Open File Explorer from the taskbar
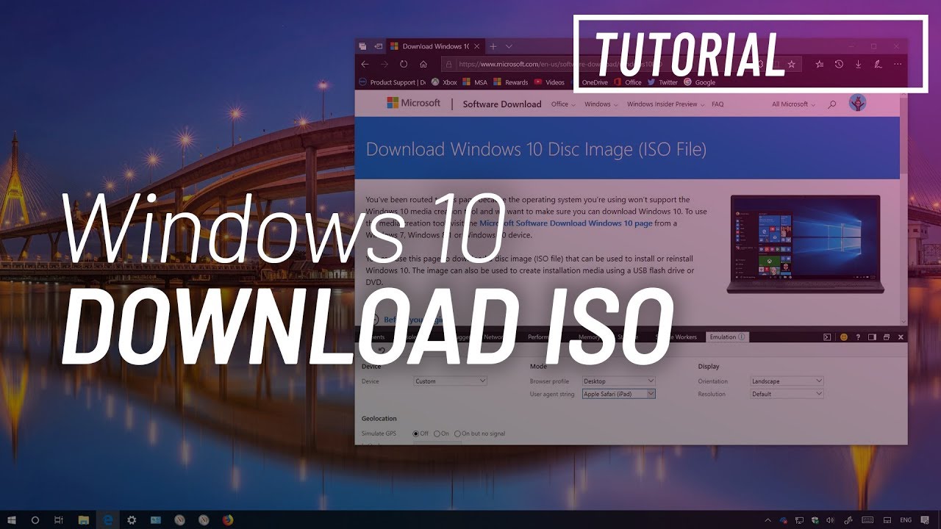The height and width of the screenshot is (529, 941). tap(83, 519)
